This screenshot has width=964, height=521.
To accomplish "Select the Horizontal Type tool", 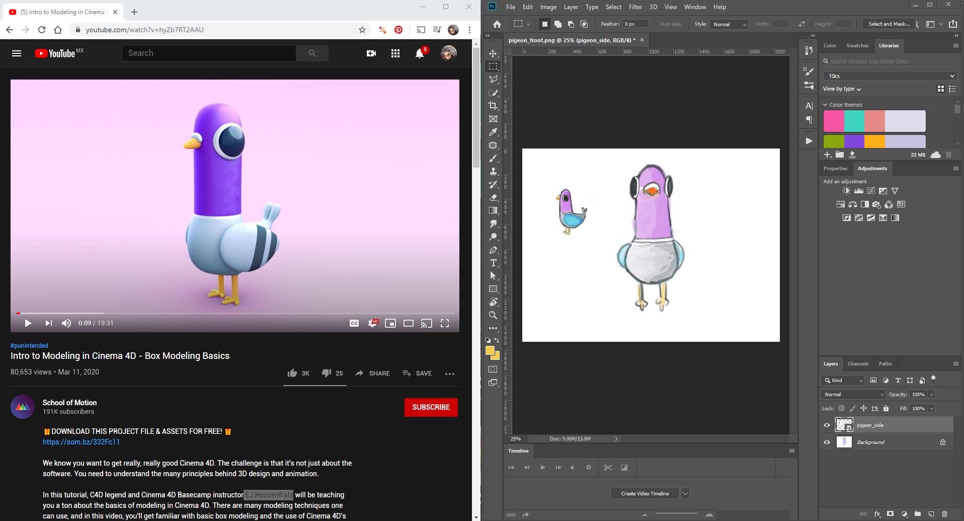I will pyautogui.click(x=493, y=263).
